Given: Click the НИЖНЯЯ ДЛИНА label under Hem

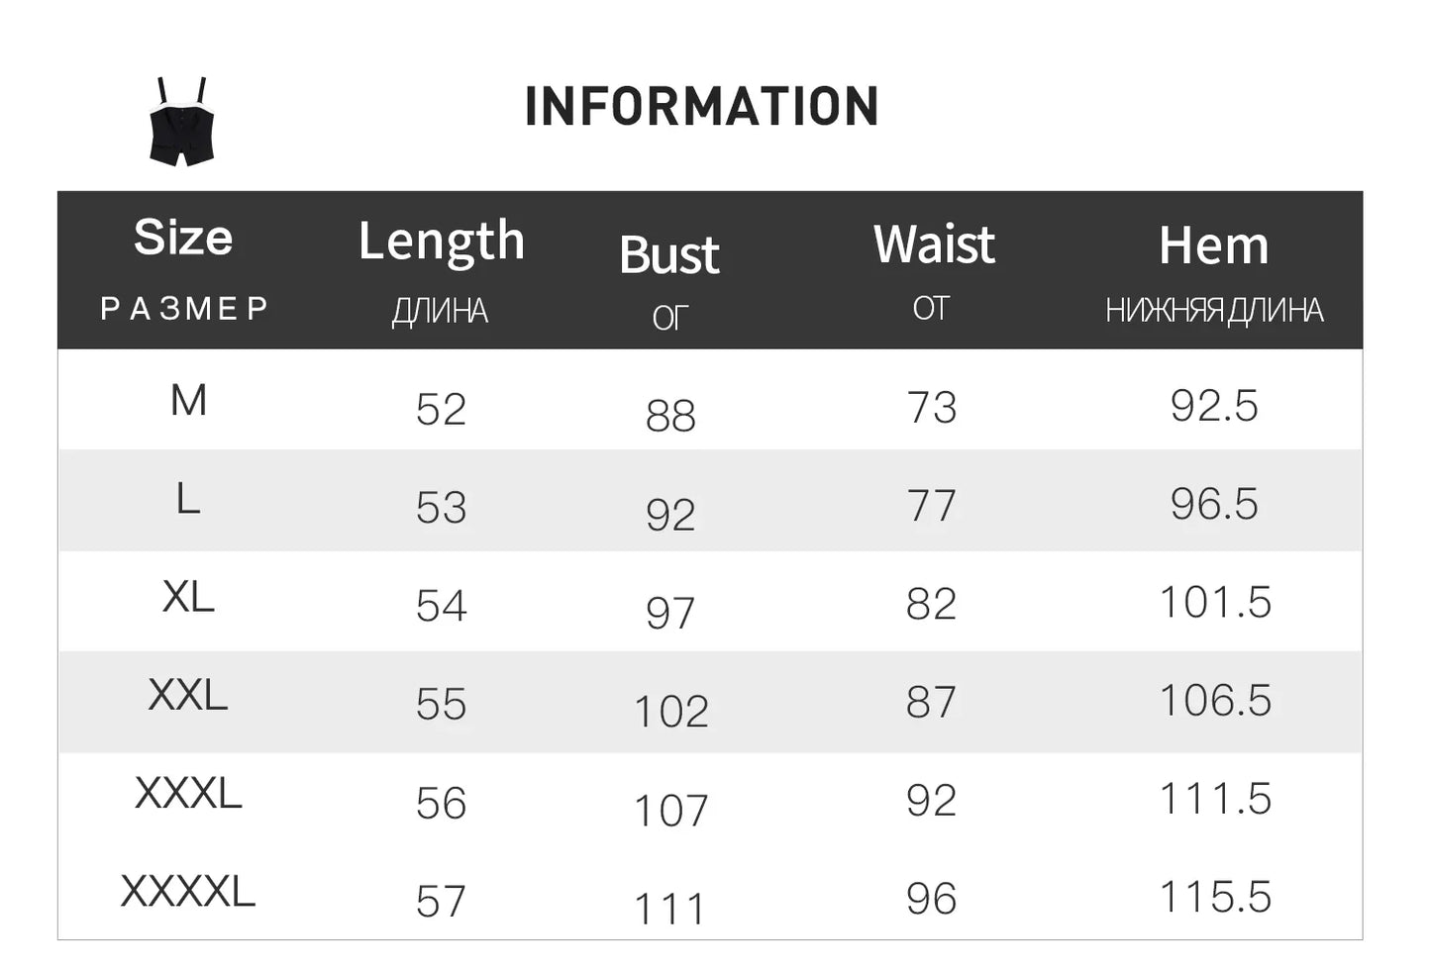Looking at the screenshot, I should click(1214, 311).
